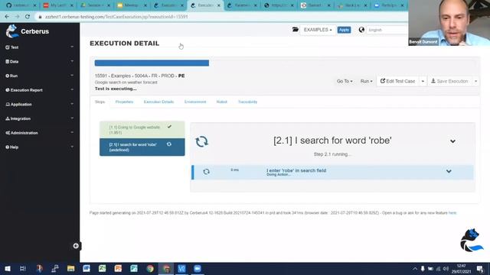Expand the Execution Report sidebar menu

(x=39, y=90)
